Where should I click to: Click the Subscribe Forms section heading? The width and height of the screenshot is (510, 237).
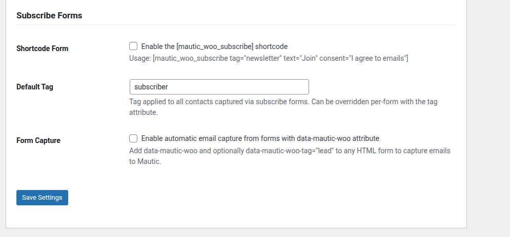49,15
